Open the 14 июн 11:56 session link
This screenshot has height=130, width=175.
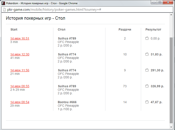[20, 70]
